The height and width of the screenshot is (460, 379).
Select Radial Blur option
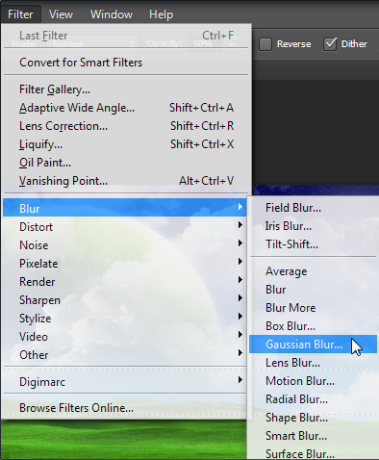click(x=313, y=399)
